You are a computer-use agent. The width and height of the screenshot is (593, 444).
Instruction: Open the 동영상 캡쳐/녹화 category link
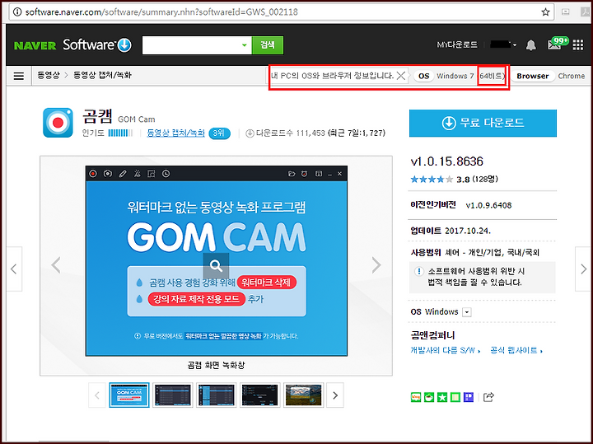[176, 133]
